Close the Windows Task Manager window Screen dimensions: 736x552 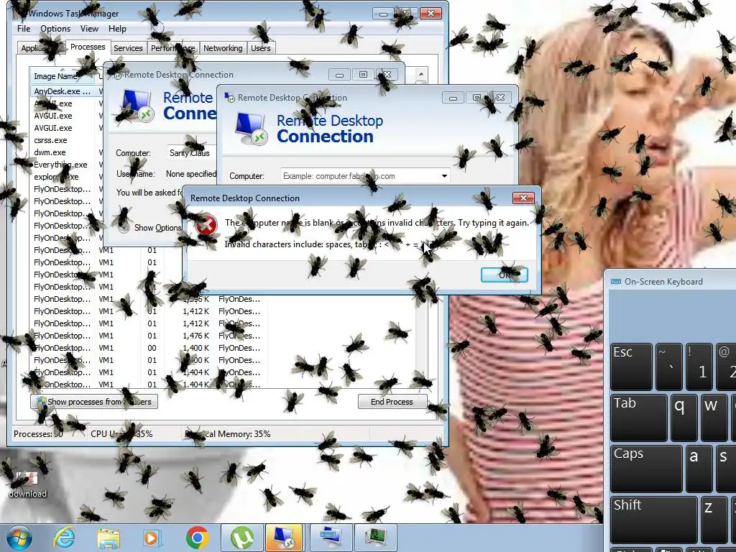click(x=431, y=14)
